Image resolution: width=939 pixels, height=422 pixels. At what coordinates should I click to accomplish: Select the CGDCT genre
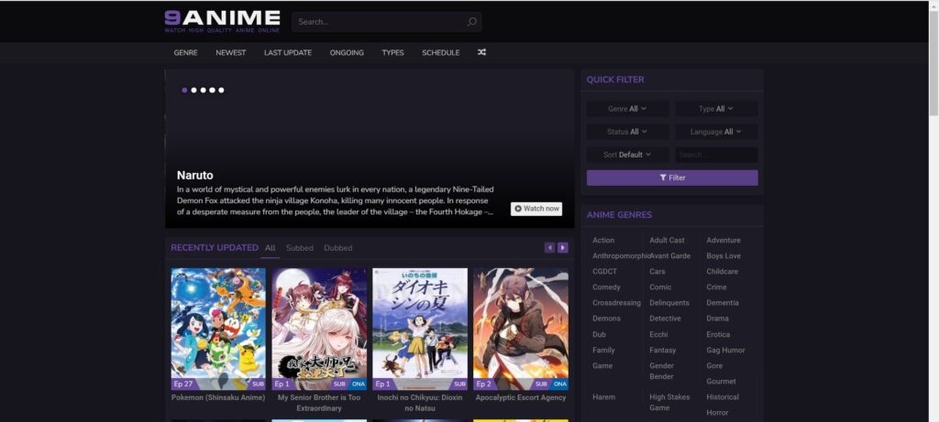point(604,271)
